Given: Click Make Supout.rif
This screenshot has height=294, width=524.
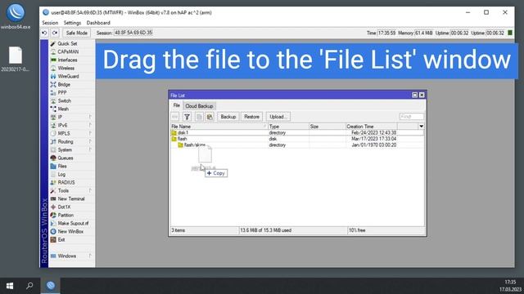Looking at the screenshot, I should 73,223.
